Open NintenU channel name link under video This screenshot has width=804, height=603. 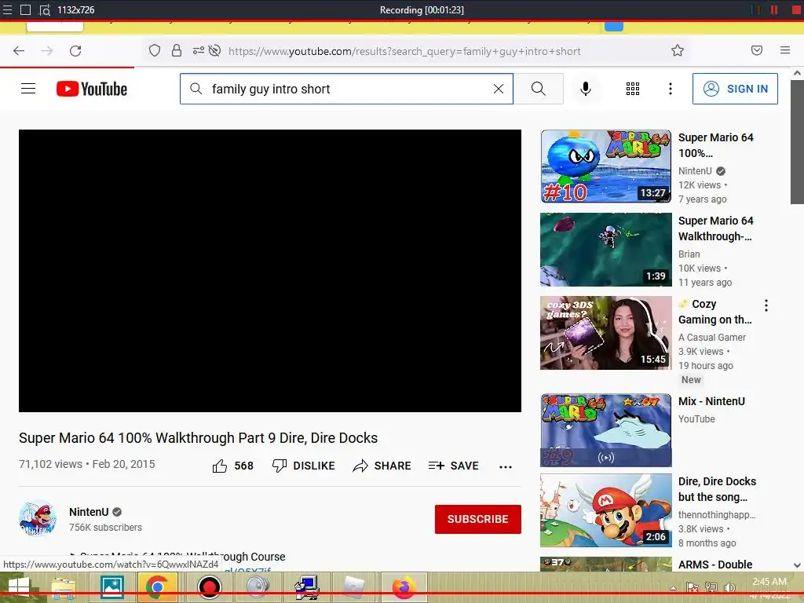click(x=89, y=512)
